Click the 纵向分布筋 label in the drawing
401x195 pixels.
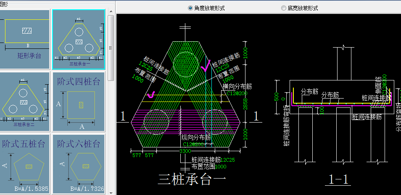(x=196, y=138)
